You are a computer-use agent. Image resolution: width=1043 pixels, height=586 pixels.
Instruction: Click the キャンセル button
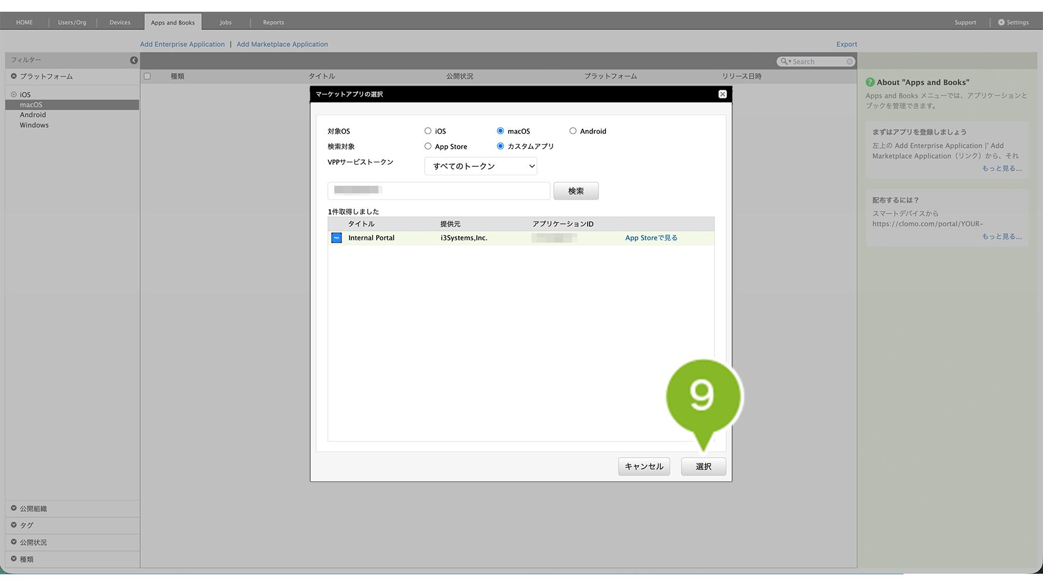click(x=644, y=466)
